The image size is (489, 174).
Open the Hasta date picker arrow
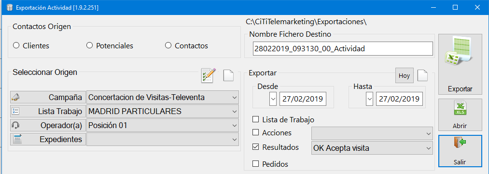370,100
